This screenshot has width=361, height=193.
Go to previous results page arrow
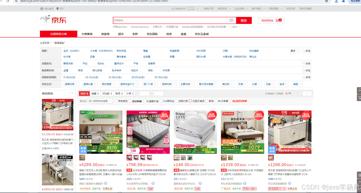click(x=298, y=94)
